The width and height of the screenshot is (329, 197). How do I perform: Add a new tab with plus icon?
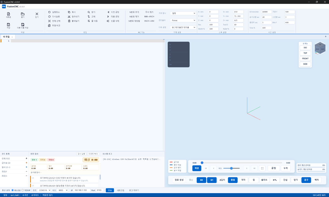tap(326, 37)
